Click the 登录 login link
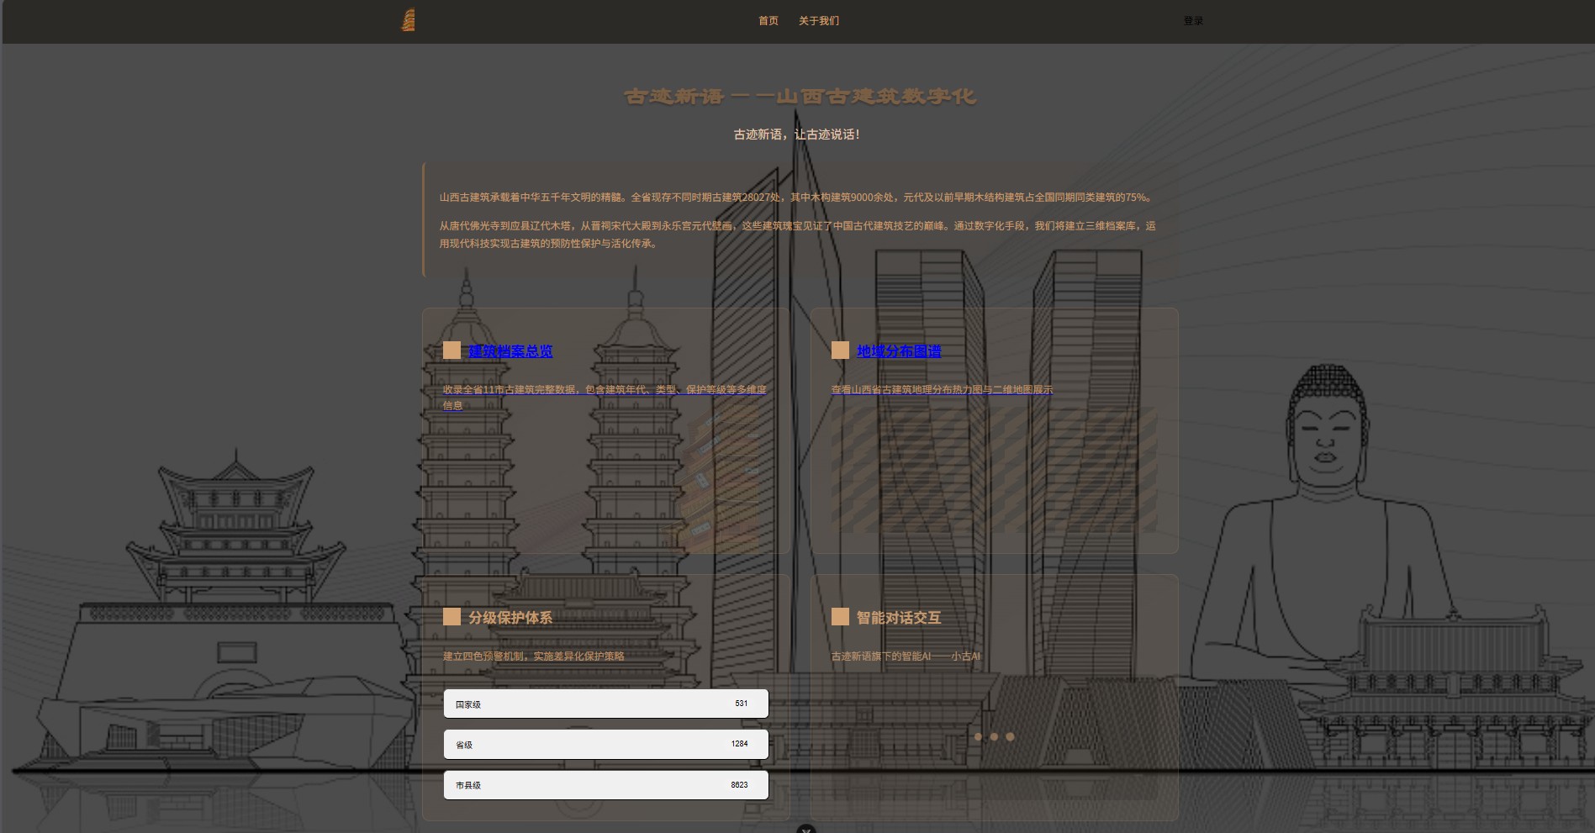The height and width of the screenshot is (833, 1595). [x=1193, y=21]
